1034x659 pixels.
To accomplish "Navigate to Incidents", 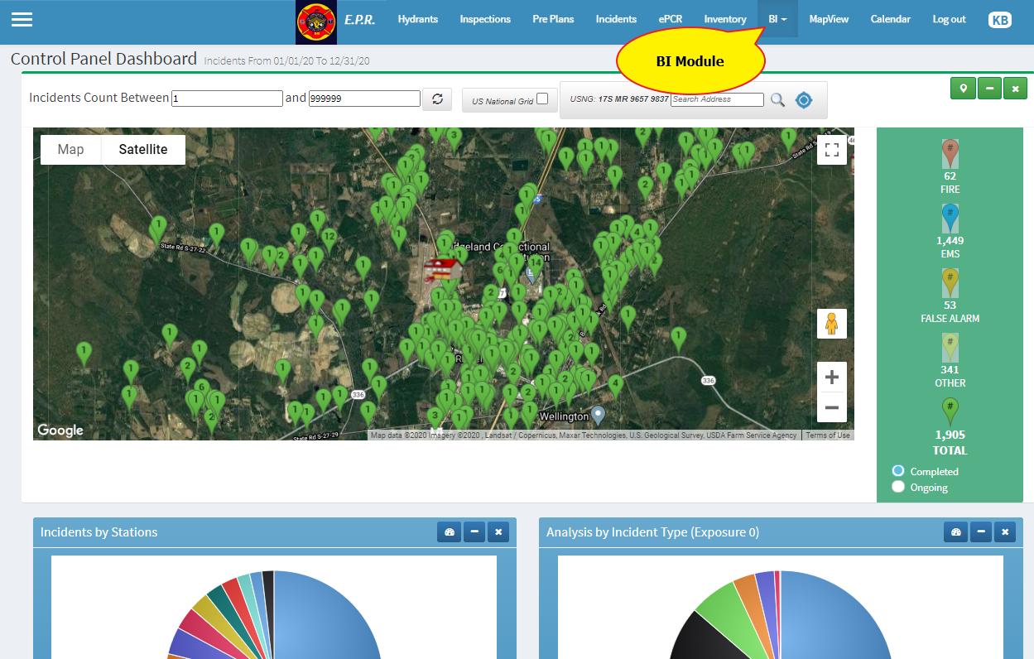I will click(x=616, y=19).
